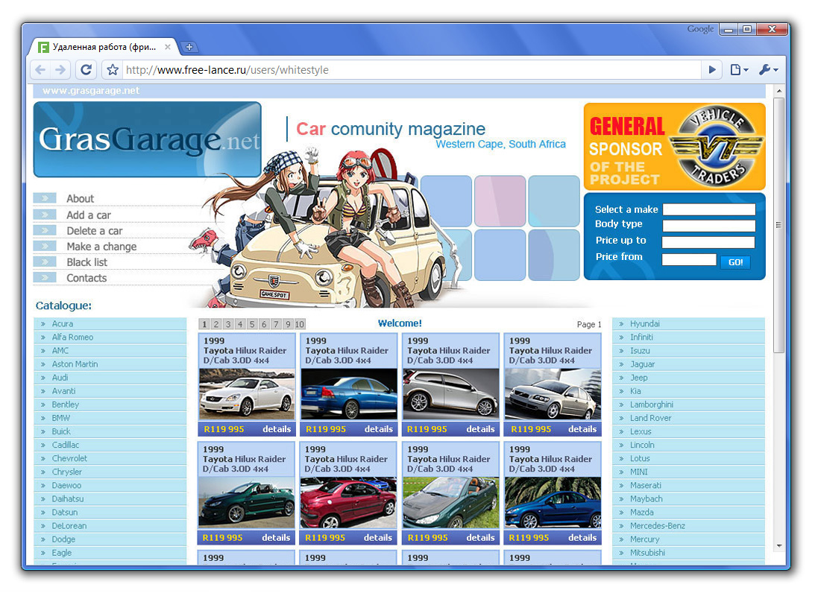Click the www.grasgarage.net header link
Screen dimensions: 815x596
coord(91,90)
